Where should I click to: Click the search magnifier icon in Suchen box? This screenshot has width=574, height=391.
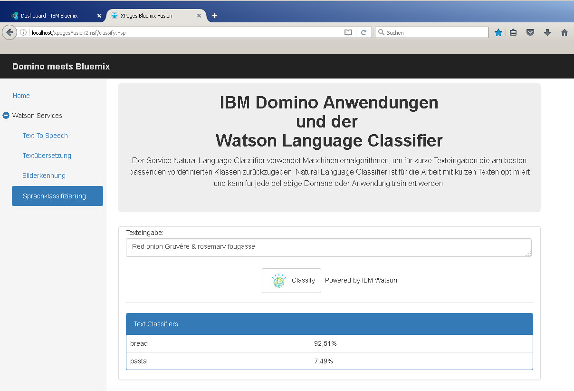(381, 32)
